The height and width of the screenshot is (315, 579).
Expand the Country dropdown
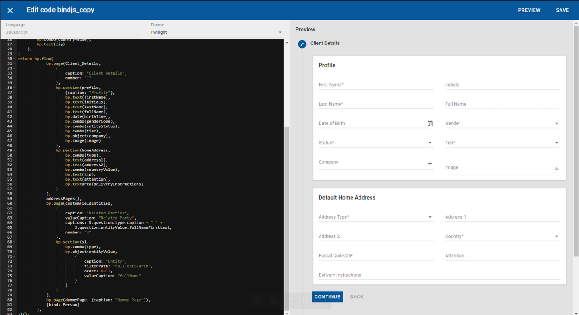556,237
